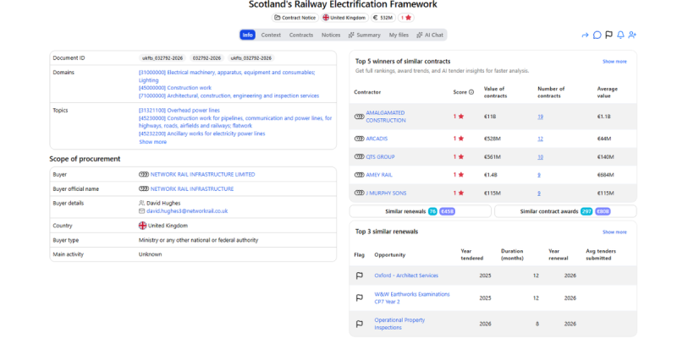Screen dimensions: 677x338
Task: Flag the W&W Earthworks Examinations renewal
Action: pos(359,298)
